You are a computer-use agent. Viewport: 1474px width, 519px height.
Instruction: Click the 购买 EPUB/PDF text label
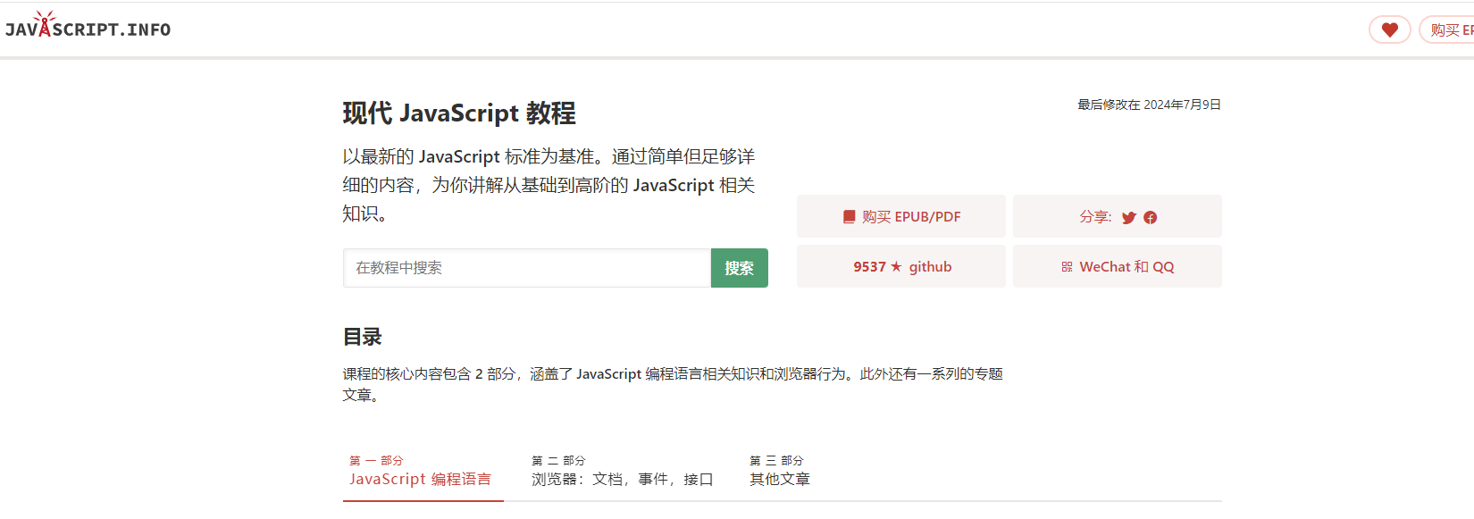911,217
